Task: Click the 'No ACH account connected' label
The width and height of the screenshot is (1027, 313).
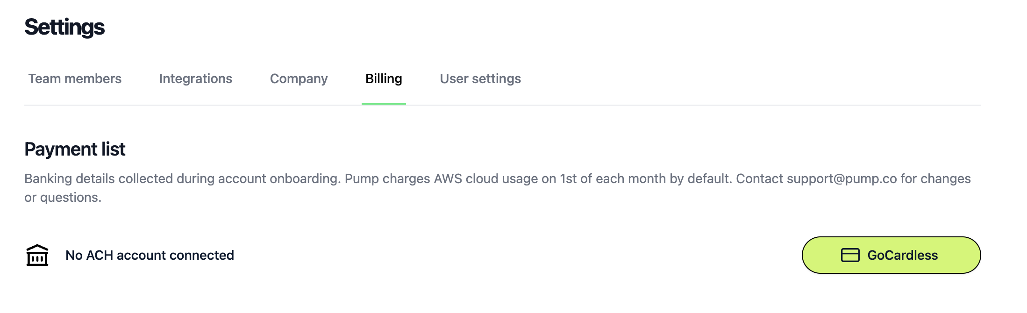Action: (x=150, y=256)
